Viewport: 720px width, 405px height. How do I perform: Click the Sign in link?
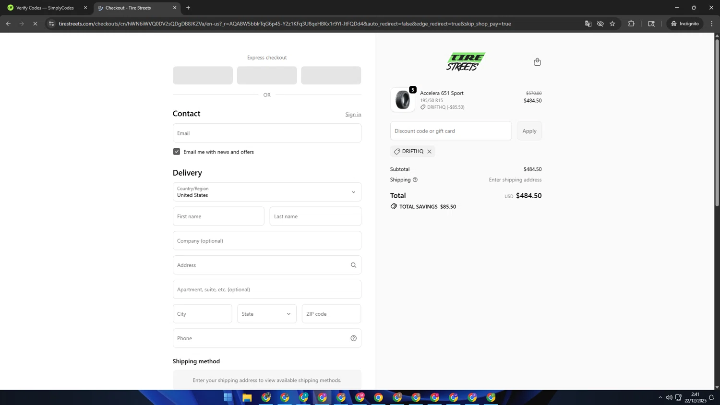[353, 115]
